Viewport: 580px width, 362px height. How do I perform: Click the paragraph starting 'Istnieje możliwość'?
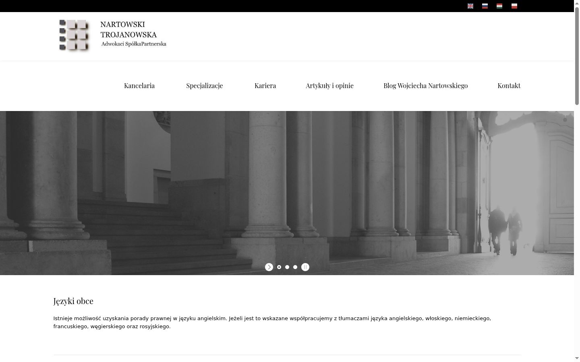click(x=272, y=322)
